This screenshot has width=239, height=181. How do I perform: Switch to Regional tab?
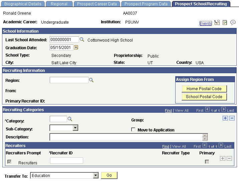[x=59, y=4]
